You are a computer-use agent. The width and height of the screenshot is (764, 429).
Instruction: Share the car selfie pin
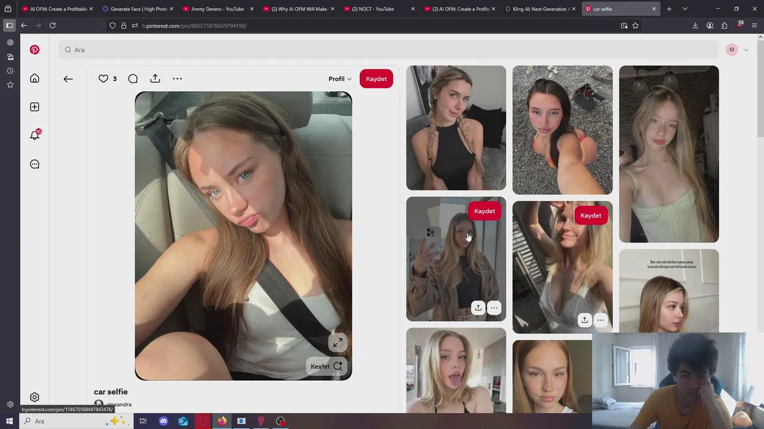(155, 79)
